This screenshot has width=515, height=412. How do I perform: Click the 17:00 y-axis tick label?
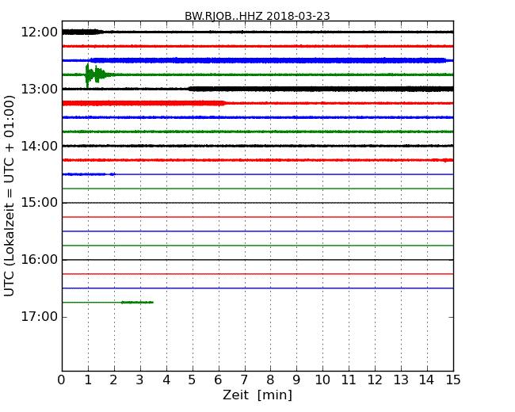pos(40,317)
